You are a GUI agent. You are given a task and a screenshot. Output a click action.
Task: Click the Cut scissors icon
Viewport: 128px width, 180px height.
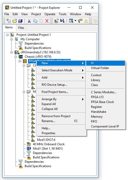pyautogui.click(x=29, y=21)
